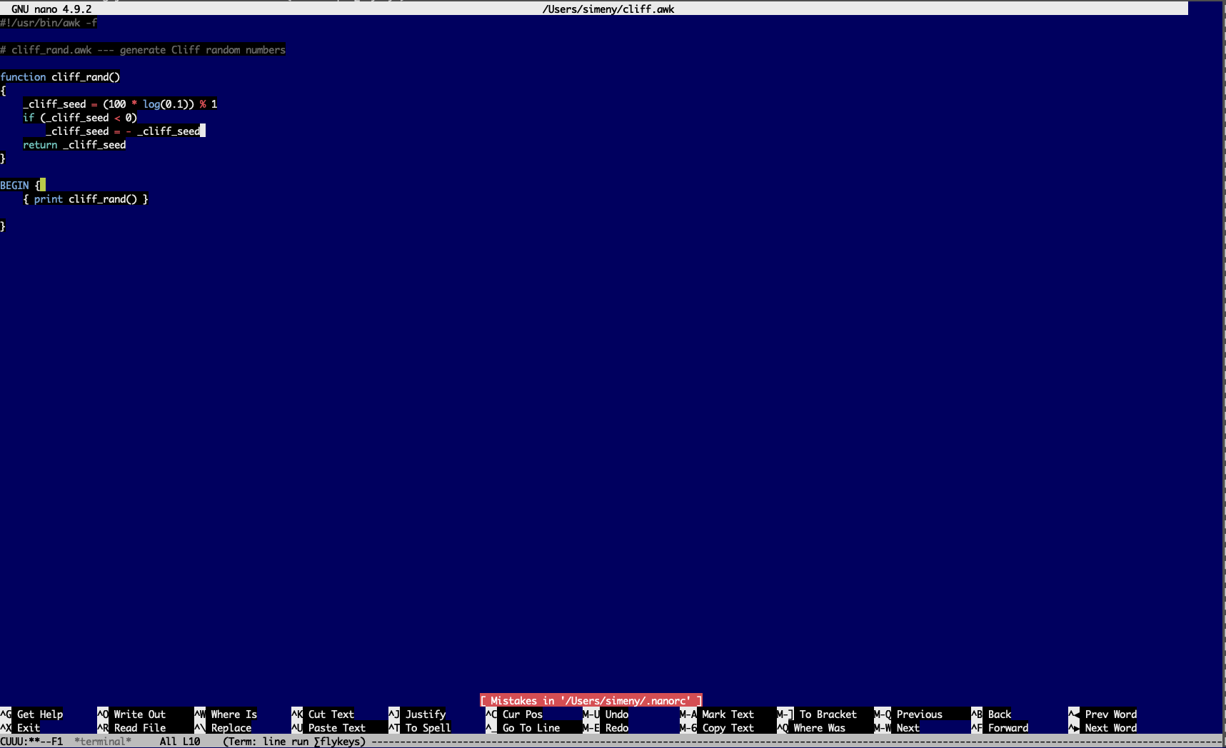1226x748 pixels.
Task: Click the cliff_rand() function name on function line
Action: click(86, 77)
